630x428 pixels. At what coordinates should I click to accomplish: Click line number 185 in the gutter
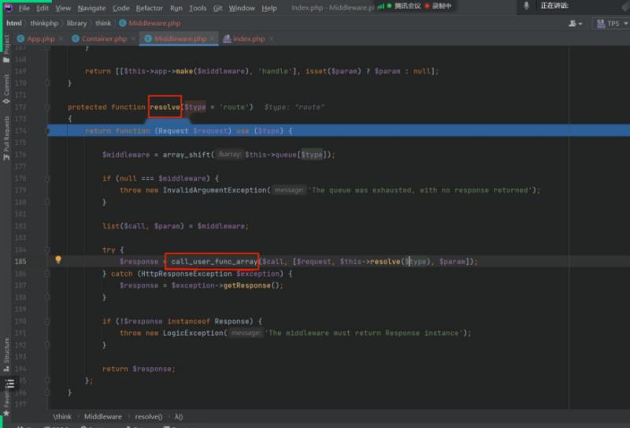(x=20, y=262)
